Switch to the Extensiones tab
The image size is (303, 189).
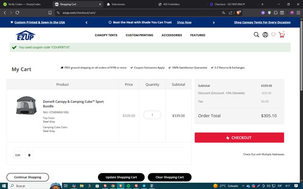pyautogui.click(x=118, y=4)
